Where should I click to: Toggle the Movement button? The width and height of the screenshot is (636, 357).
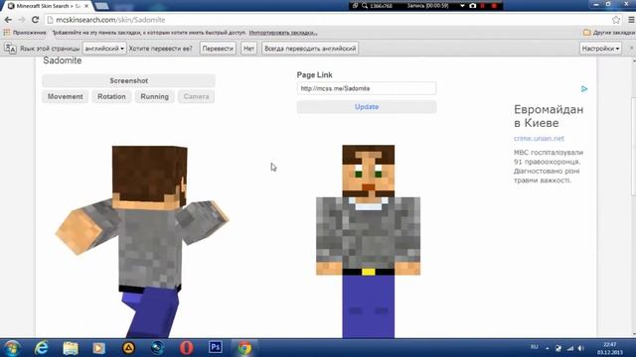coord(65,96)
